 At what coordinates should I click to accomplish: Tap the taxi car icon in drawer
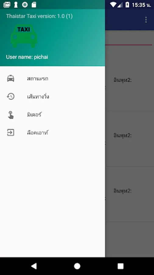point(11,79)
